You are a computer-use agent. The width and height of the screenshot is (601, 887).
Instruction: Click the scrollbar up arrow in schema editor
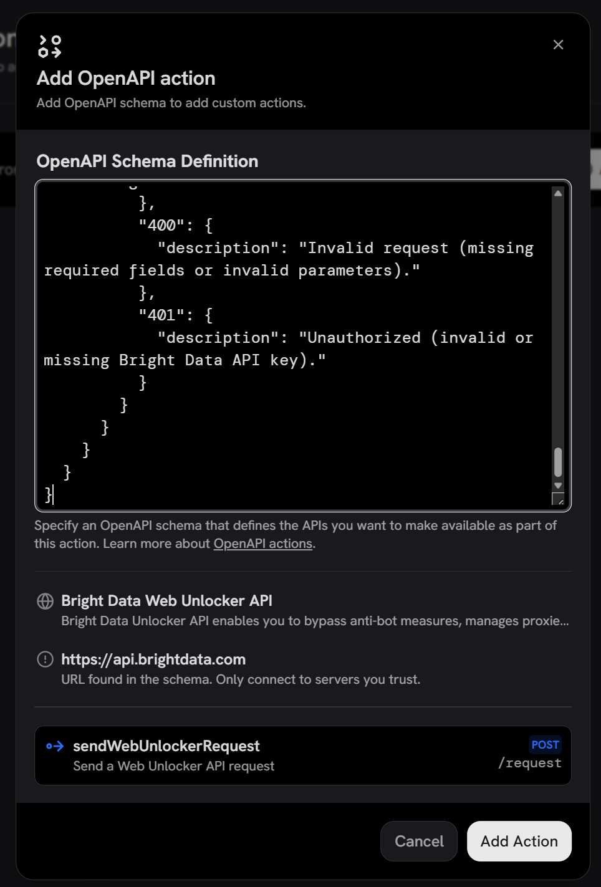pos(558,193)
